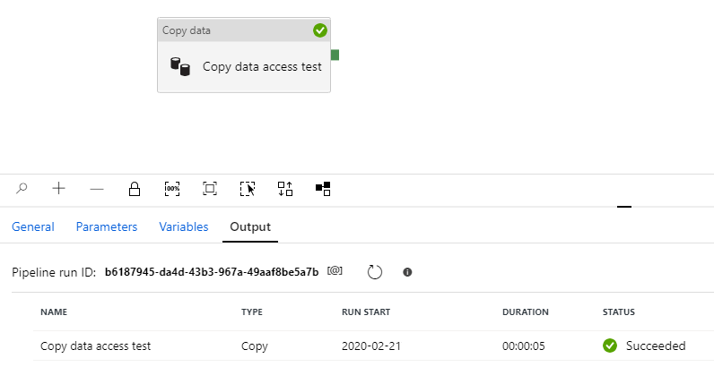Enable the multi-select cursor tool
This screenshot has width=714, height=384.
pyautogui.click(x=248, y=189)
